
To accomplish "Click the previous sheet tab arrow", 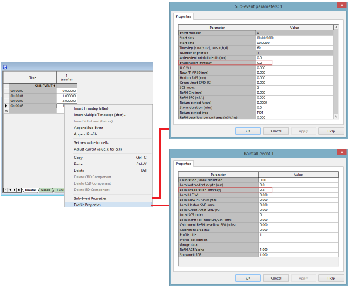I will click(10, 190).
